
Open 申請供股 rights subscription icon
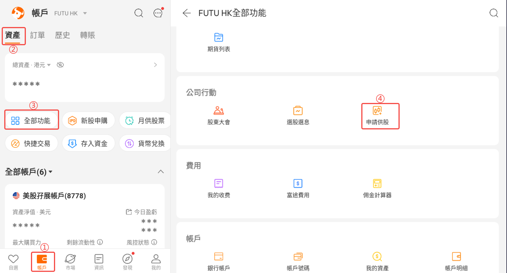click(x=377, y=110)
